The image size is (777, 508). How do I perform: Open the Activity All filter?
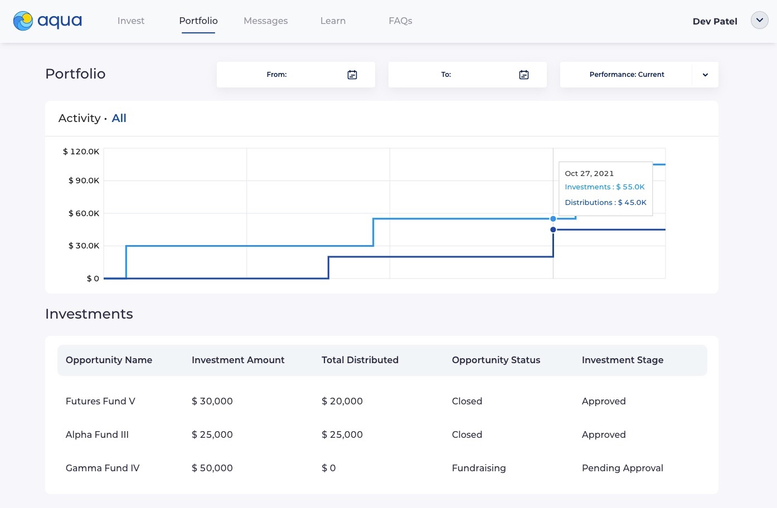coord(119,118)
